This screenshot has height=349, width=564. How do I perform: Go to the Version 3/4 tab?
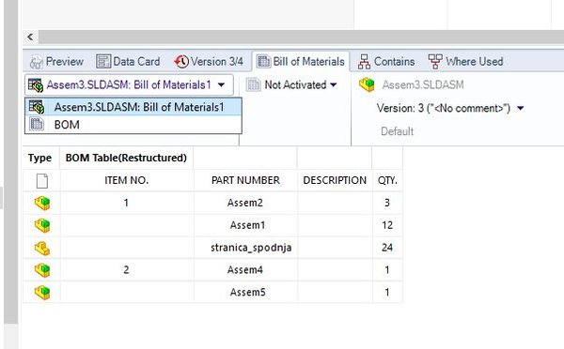(x=209, y=61)
